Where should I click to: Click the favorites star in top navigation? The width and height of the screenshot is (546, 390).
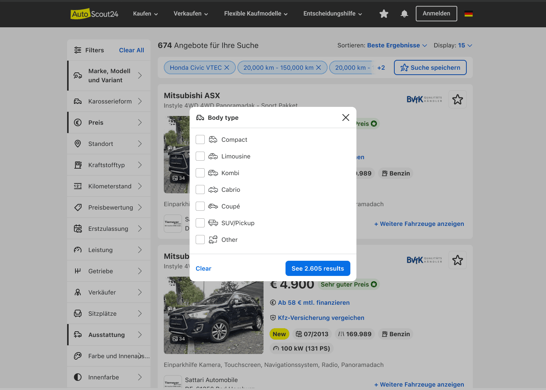(384, 13)
